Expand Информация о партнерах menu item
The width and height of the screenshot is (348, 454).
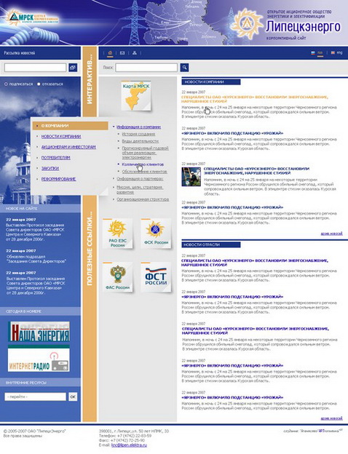point(140,179)
